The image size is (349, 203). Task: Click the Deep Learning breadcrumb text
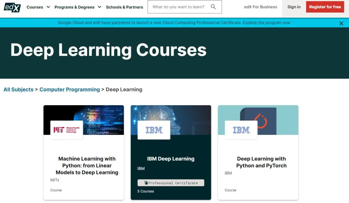124,90
